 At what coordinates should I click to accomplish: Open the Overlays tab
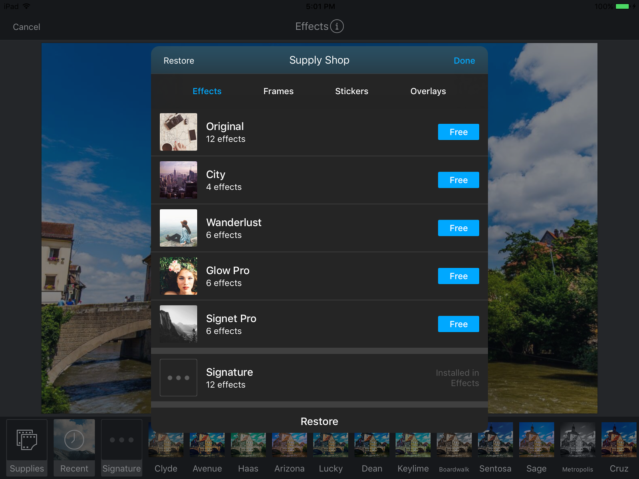(428, 91)
